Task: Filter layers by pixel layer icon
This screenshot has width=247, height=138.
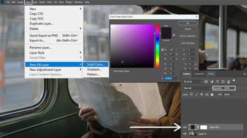Action: coord(206,81)
